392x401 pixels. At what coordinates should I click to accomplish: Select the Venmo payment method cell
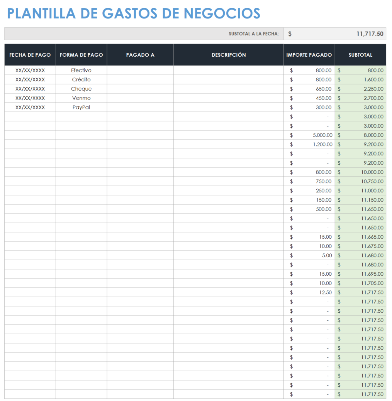coord(81,98)
